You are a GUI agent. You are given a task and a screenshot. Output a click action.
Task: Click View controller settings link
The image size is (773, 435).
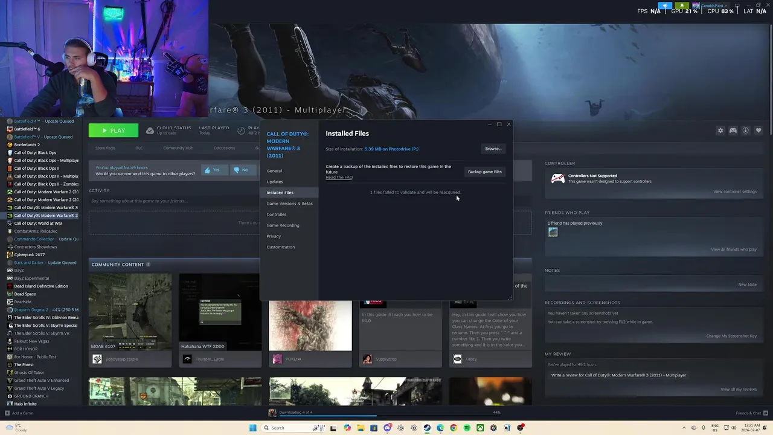pyautogui.click(x=735, y=192)
